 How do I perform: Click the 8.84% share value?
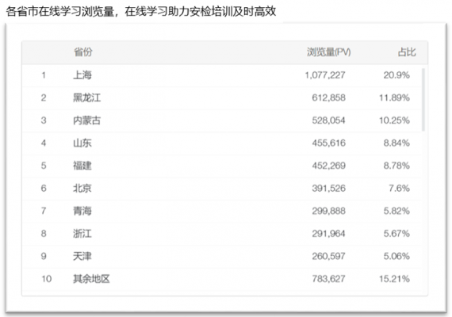396,143
